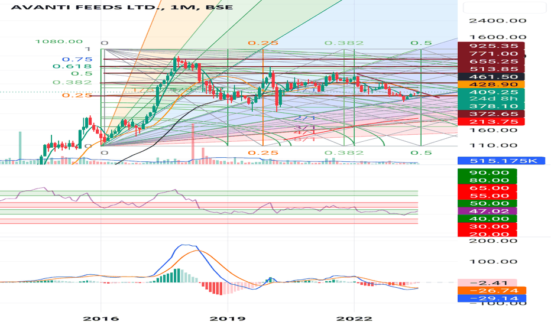Select the 372.65 price tag
551x325 pixels.
pos(491,114)
